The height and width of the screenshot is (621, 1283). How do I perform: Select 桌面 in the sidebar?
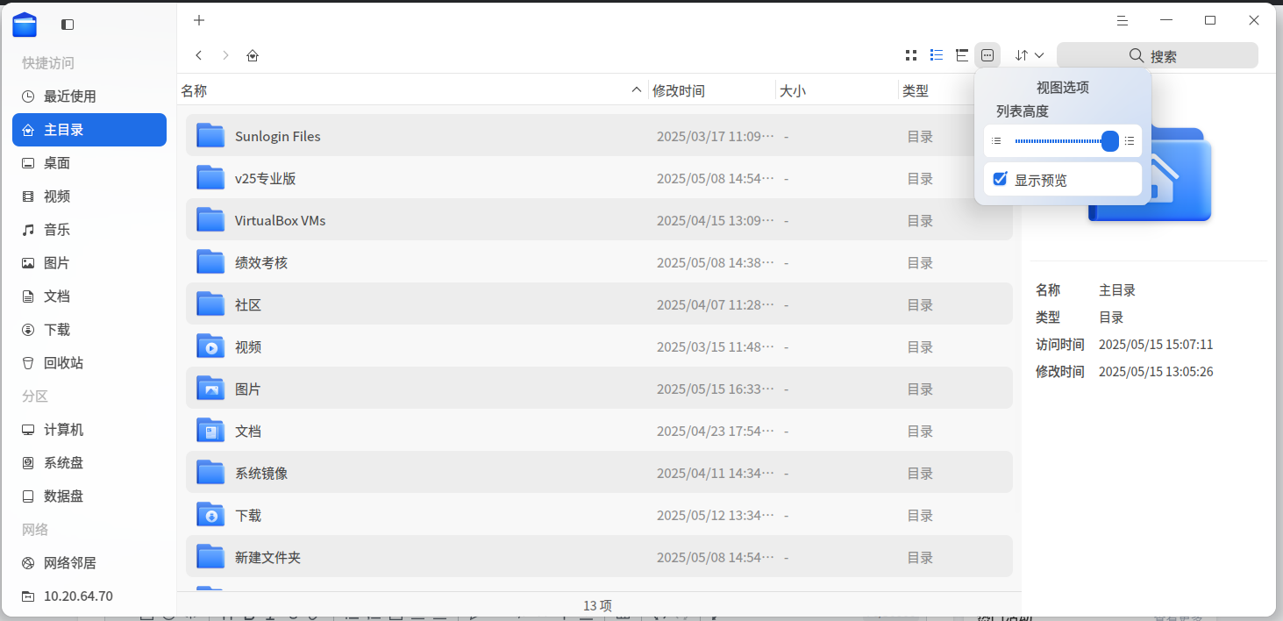tap(89, 163)
